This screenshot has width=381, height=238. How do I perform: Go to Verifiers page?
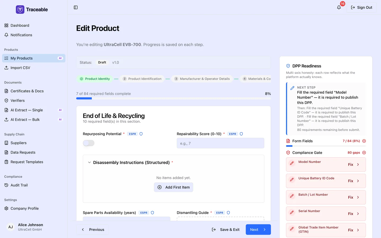34,100
